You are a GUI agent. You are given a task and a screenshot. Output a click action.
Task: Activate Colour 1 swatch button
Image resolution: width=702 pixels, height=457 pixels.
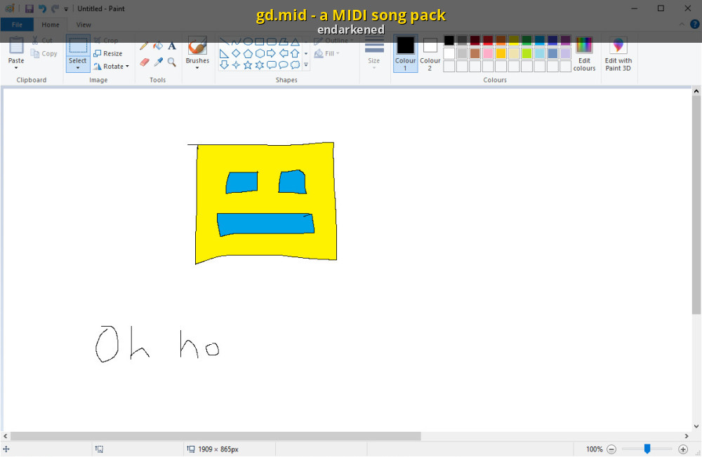click(405, 53)
